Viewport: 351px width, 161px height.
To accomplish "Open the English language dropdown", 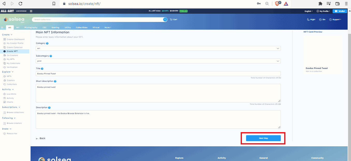I will [x=309, y=11].
